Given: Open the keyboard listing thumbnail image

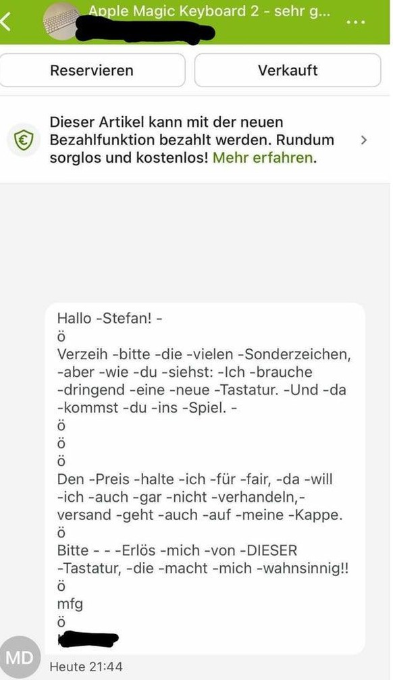Looking at the screenshot, I should [x=61, y=21].
